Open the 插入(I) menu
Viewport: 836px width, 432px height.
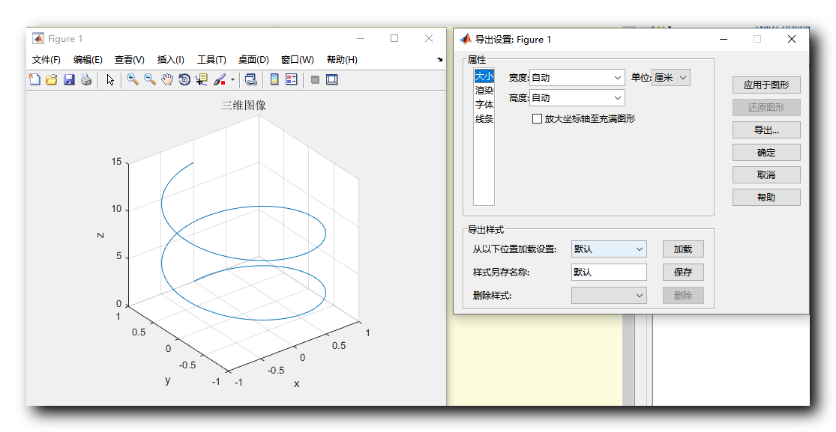[x=170, y=60]
